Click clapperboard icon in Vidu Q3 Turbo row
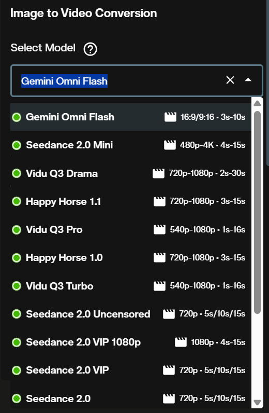 click(159, 286)
